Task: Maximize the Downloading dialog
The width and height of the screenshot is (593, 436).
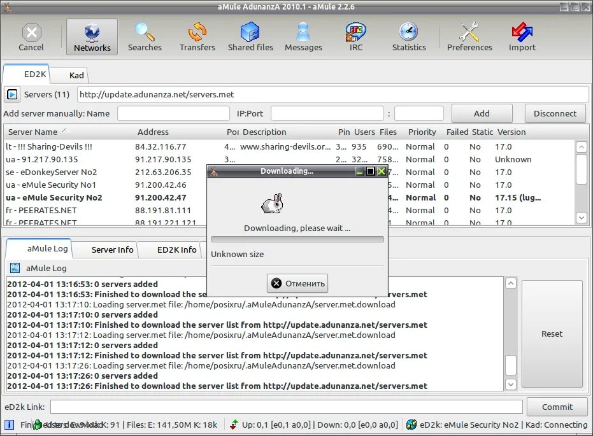Action: click(x=370, y=171)
